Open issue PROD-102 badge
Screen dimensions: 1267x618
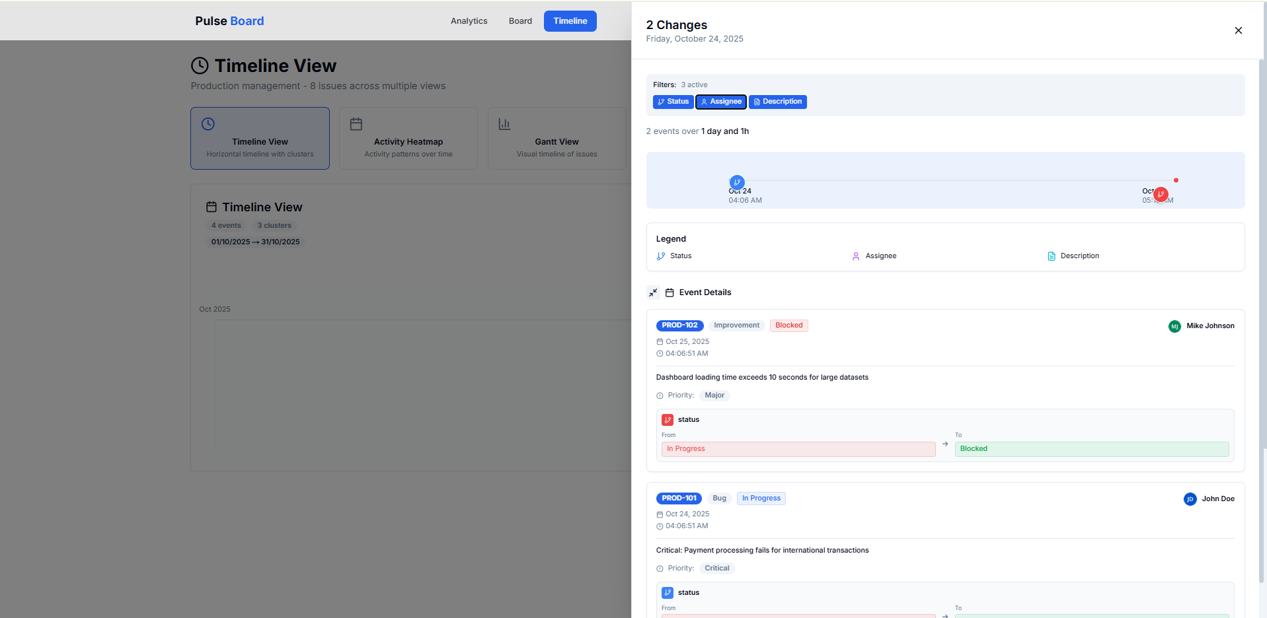point(679,326)
